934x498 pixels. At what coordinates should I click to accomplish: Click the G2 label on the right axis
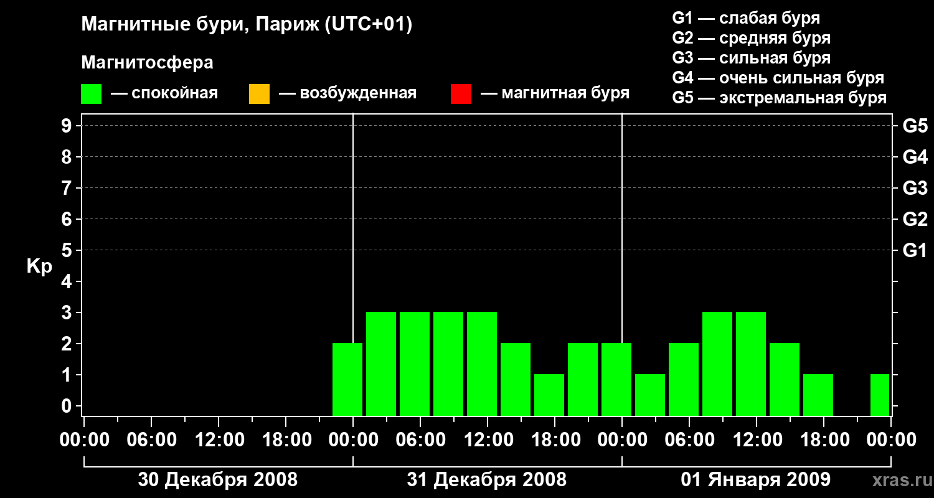tap(915, 219)
